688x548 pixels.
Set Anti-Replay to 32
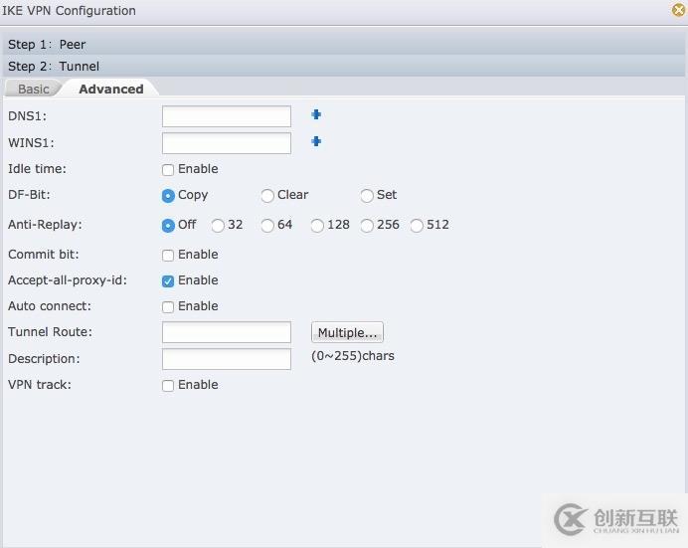pyautogui.click(x=218, y=226)
